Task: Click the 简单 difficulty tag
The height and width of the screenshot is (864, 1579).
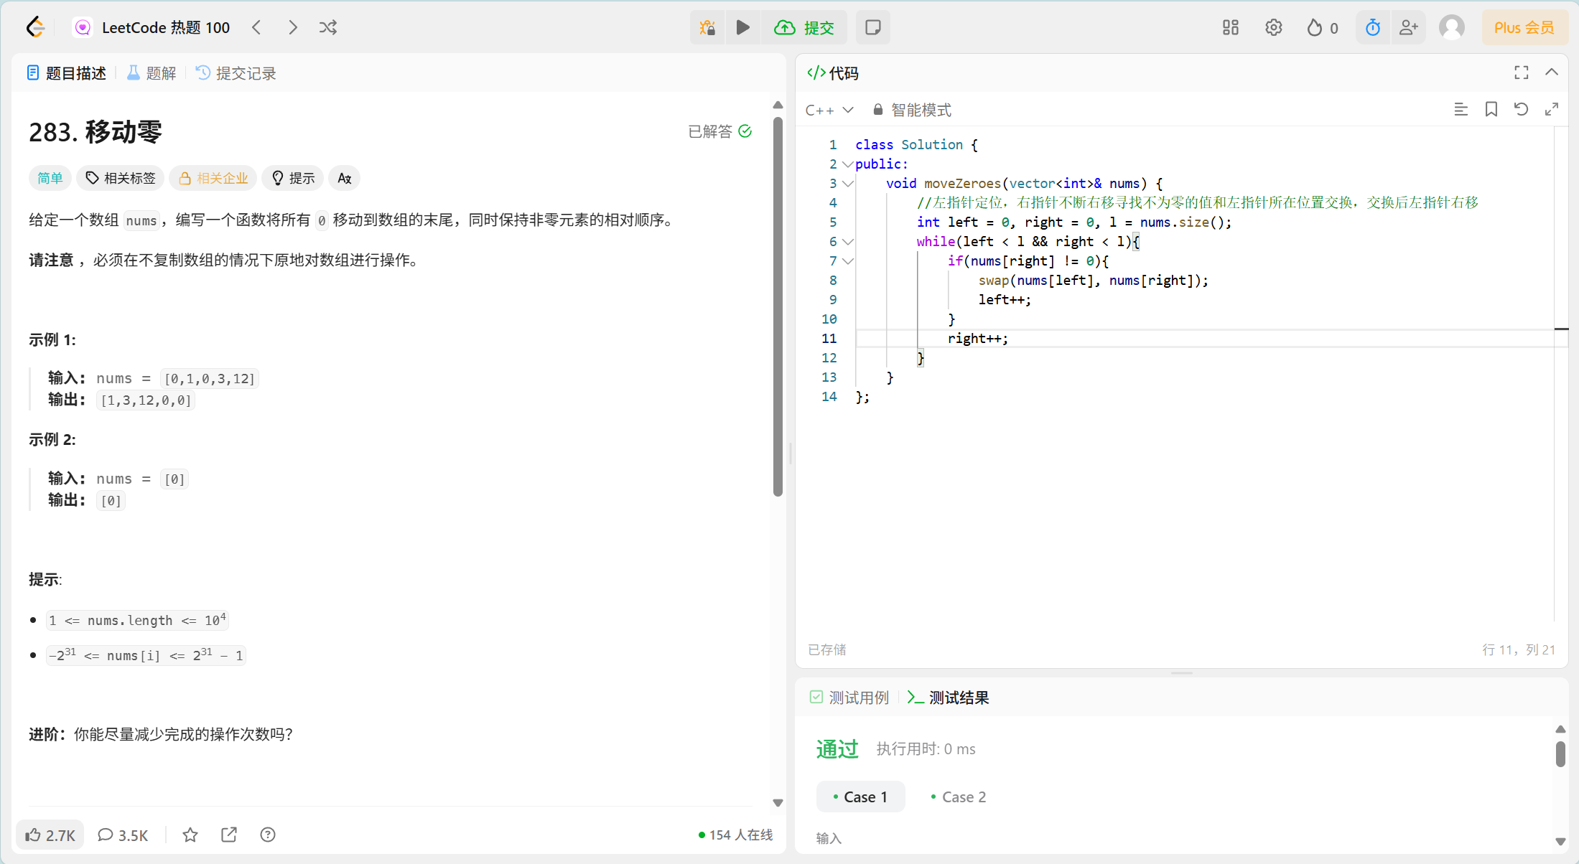Action: [x=50, y=178]
